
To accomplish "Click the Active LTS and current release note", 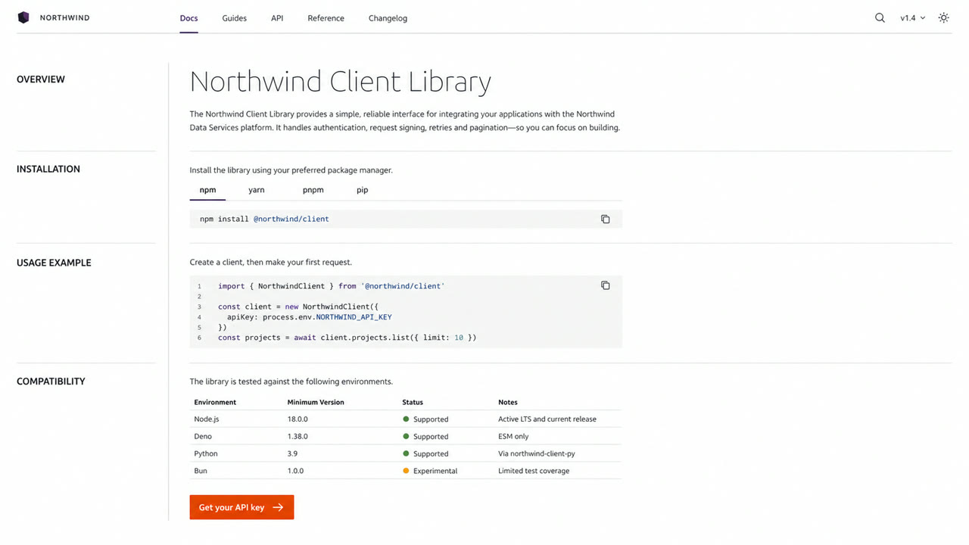I will pos(547,419).
